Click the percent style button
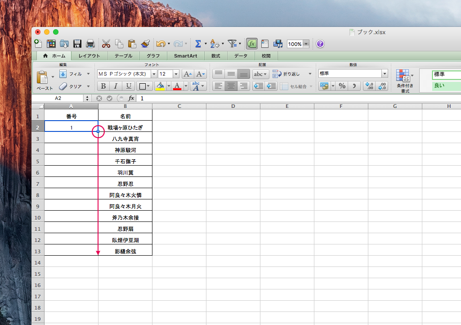 click(x=342, y=86)
